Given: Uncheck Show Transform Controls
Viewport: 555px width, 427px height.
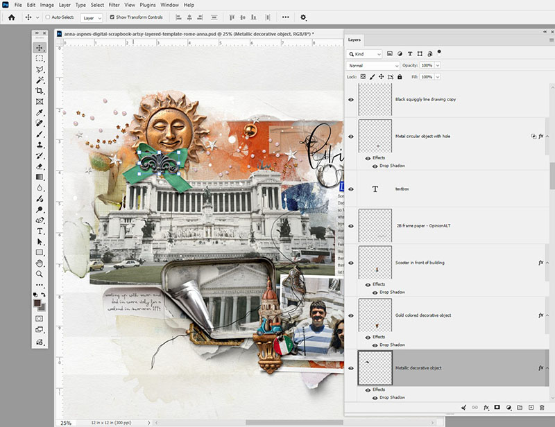Looking at the screenshot, I should (x=112, y=17).
